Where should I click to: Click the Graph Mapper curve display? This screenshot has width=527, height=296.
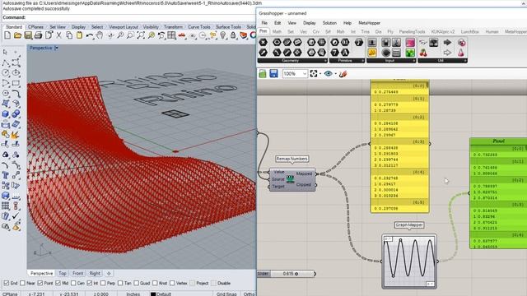point(409,261)
